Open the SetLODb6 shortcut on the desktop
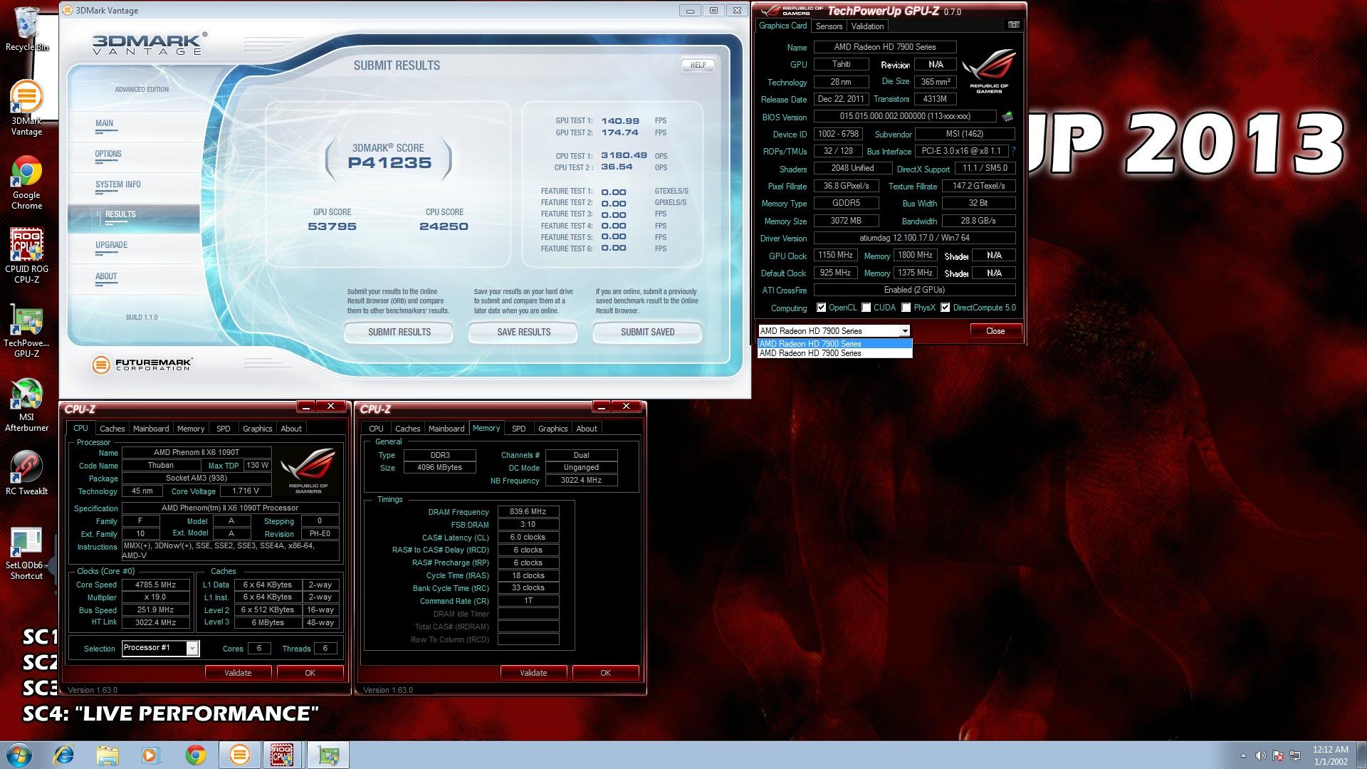1367x769 pixels. [26, 553]
